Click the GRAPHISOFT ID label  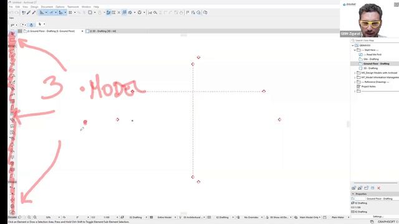click(x=388, y=222)
